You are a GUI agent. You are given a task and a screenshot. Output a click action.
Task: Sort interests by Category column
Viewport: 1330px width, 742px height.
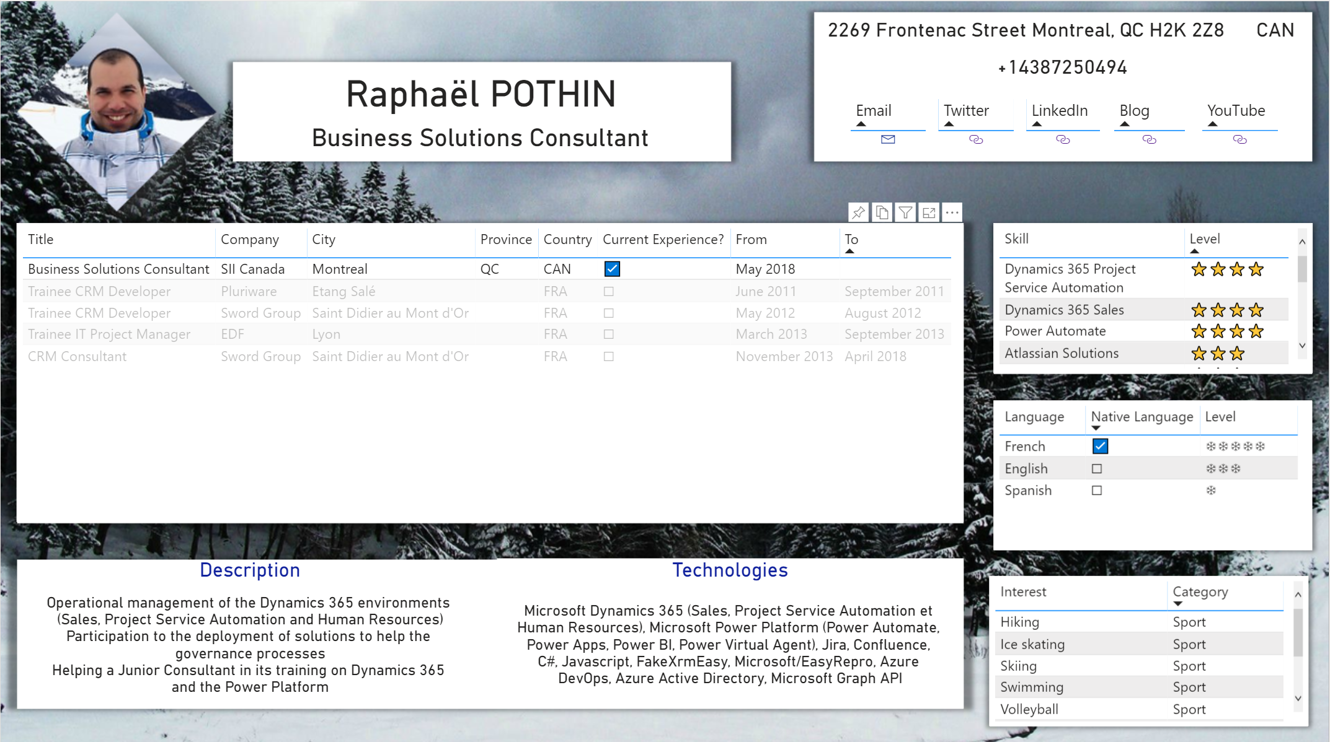coord(1200,592)
